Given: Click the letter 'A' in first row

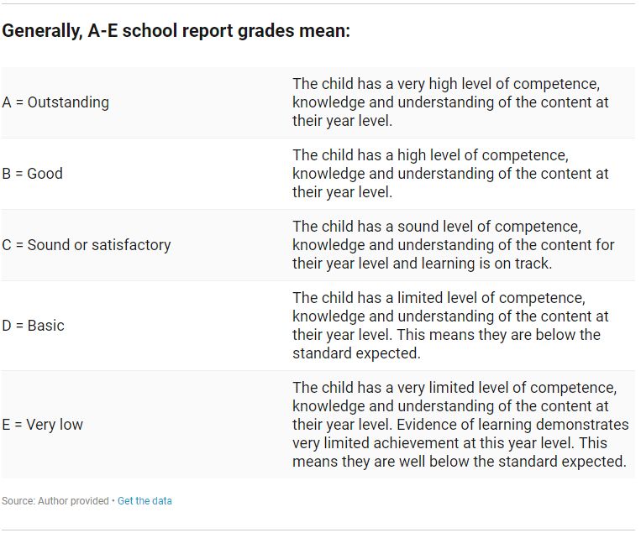Looking at the screenshot, I should pyautogui.click(x=7, y=102).
